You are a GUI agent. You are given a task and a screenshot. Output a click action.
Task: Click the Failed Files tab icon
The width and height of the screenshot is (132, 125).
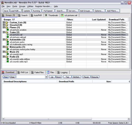point(32,72)
